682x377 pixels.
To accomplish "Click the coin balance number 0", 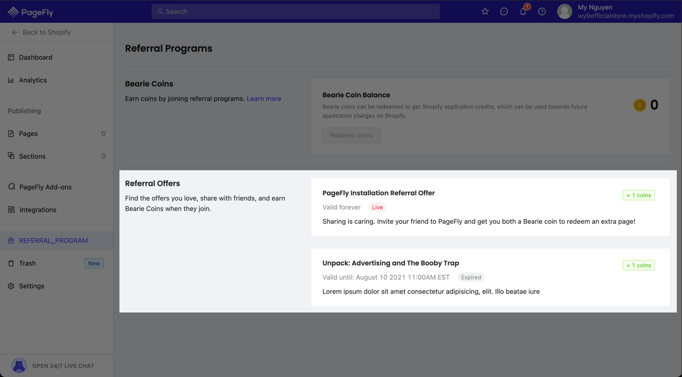I will coord(654,105).
